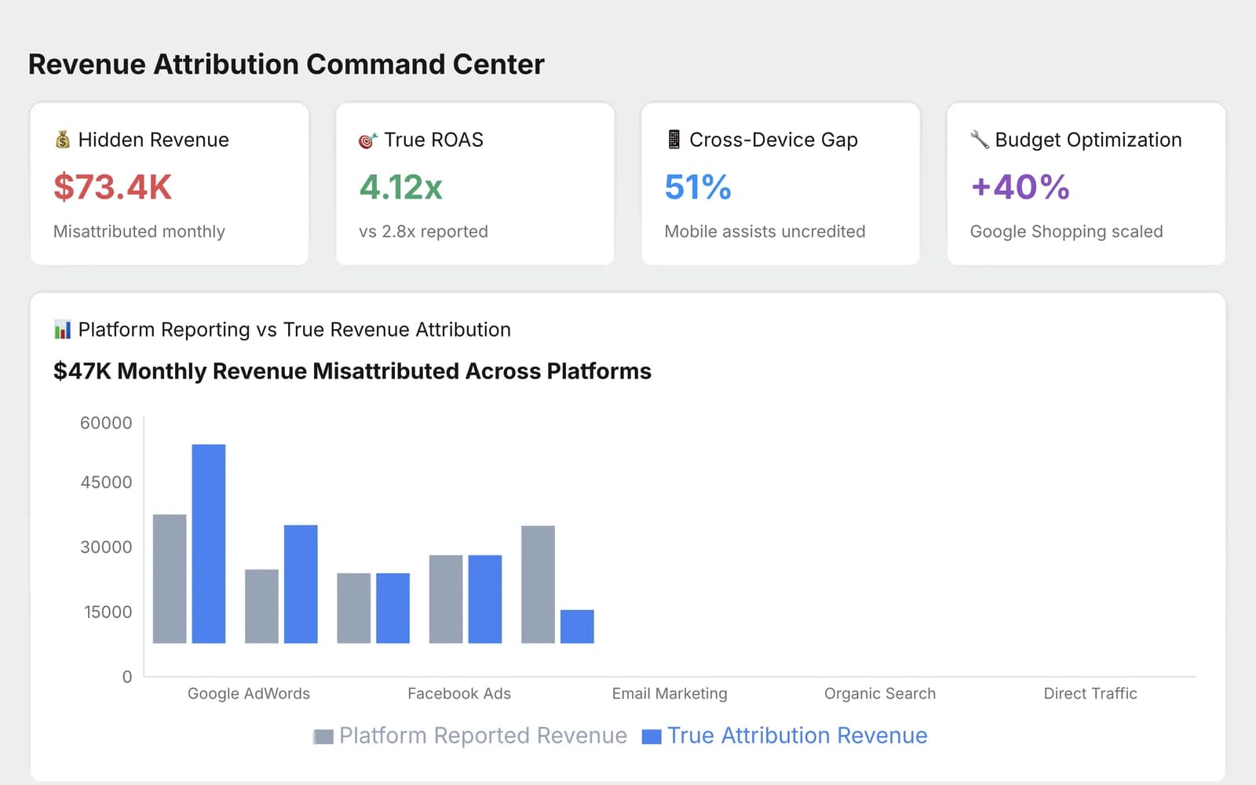Click the Email Marketing axis label
This screenshot has width=1256, height=785.
[670, 694]
